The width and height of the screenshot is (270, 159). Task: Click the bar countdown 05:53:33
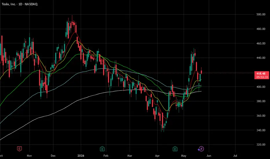pyautogui.click(x=262, y=77)
